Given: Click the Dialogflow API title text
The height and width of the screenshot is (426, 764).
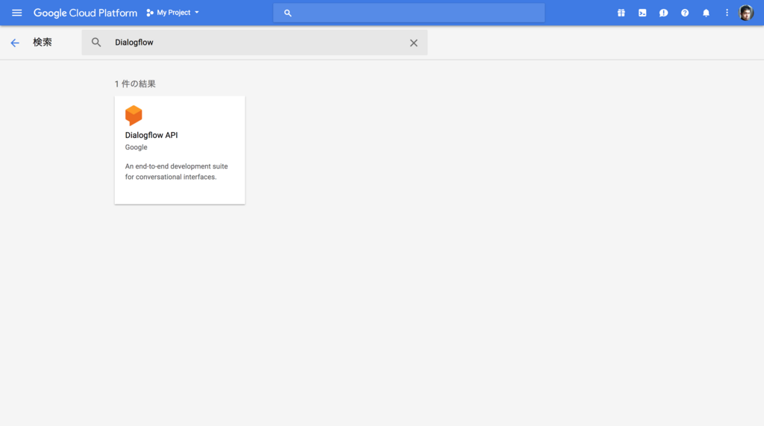Looking at the screenshot, I should (151, 135).
